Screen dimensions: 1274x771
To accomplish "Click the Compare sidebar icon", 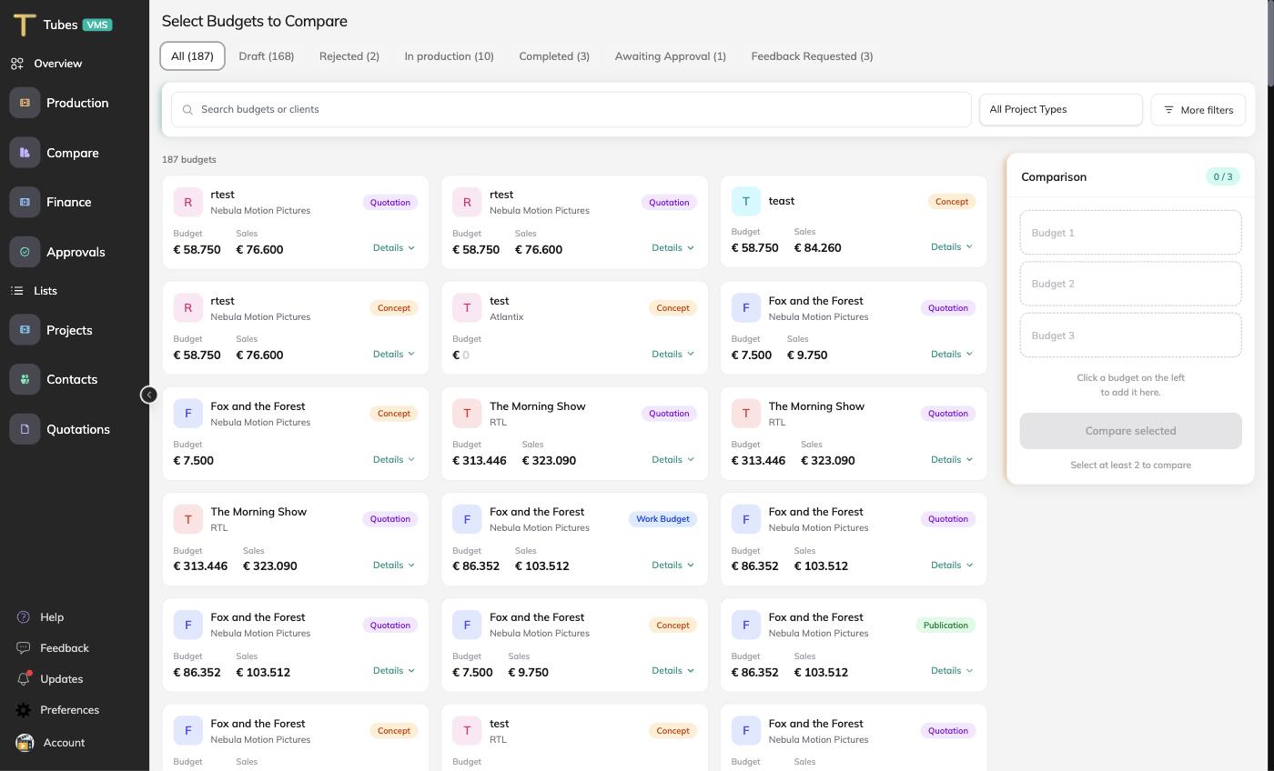I will click(x=25, y=153).
